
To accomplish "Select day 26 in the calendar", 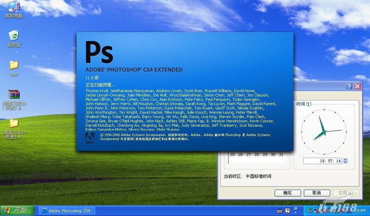I will click(240, 154).
